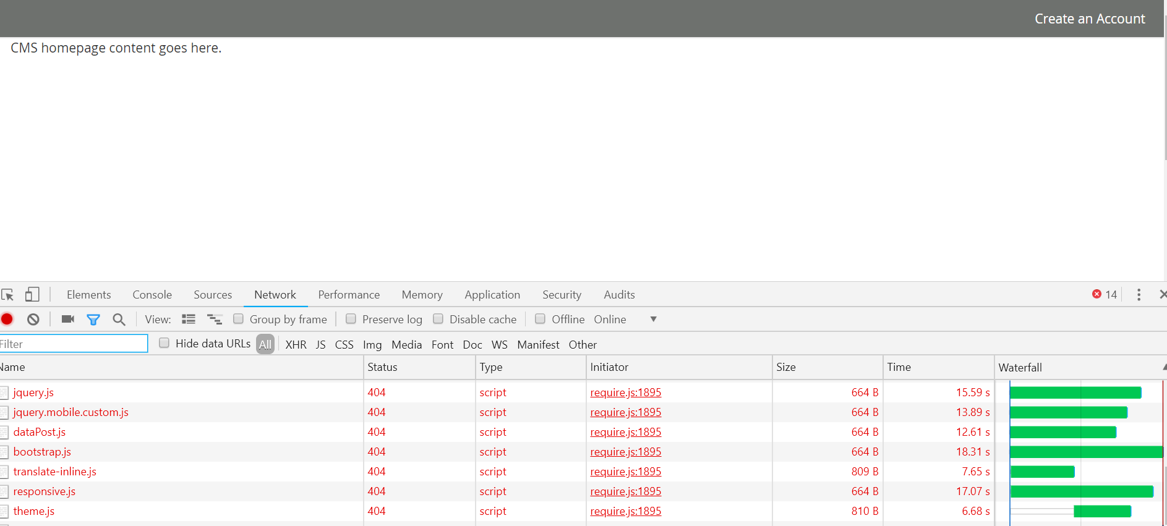Switch to large request rows view
The image size is (1167, 526).
(189, 320)
